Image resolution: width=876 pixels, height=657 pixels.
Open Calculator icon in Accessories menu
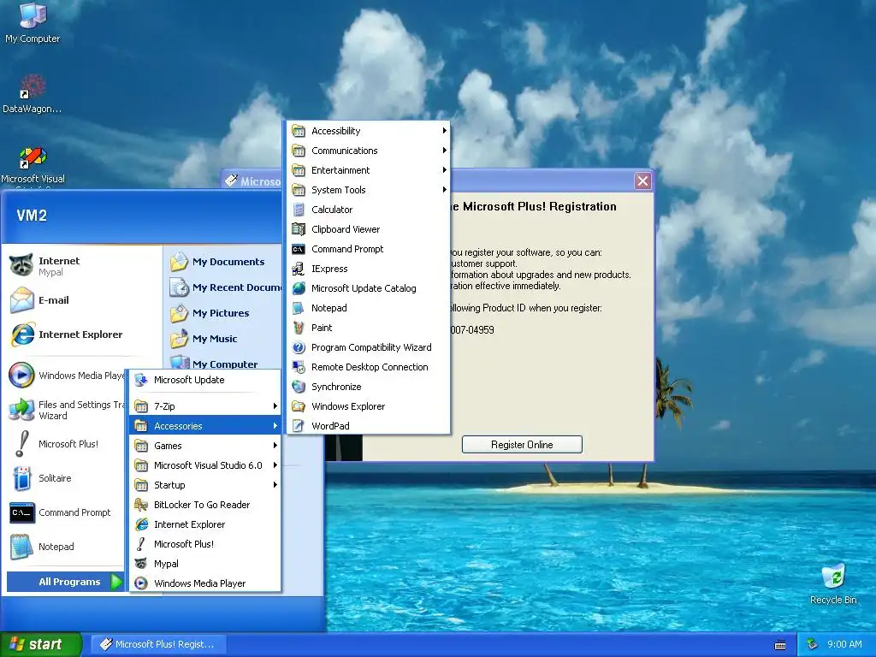[299, 210]
